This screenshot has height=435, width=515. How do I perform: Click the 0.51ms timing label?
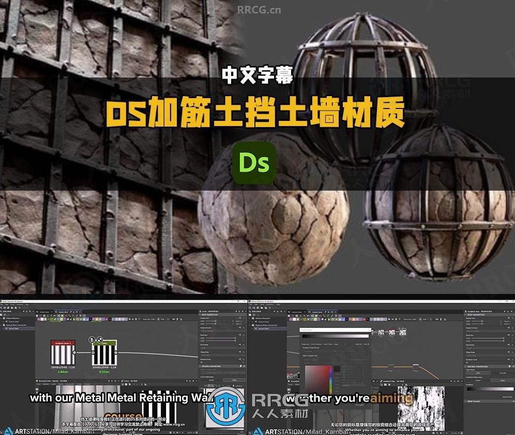[104, 371]
